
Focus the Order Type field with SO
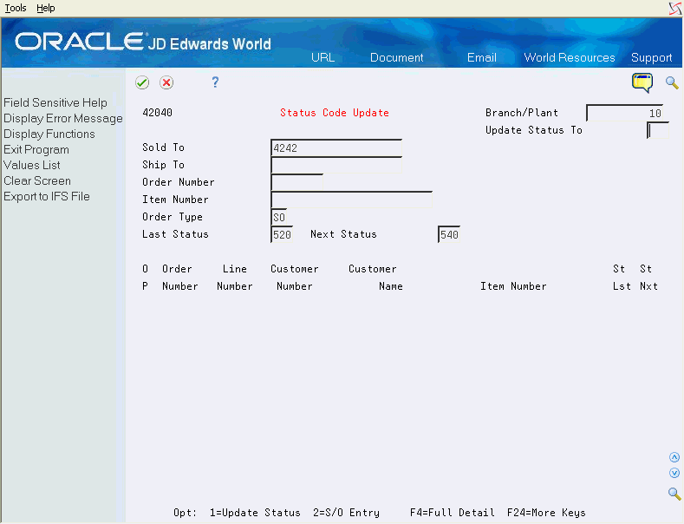[279, 217]
